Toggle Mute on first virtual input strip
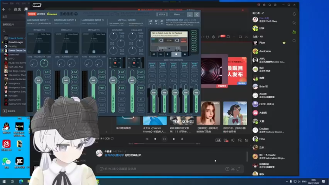 122,110
